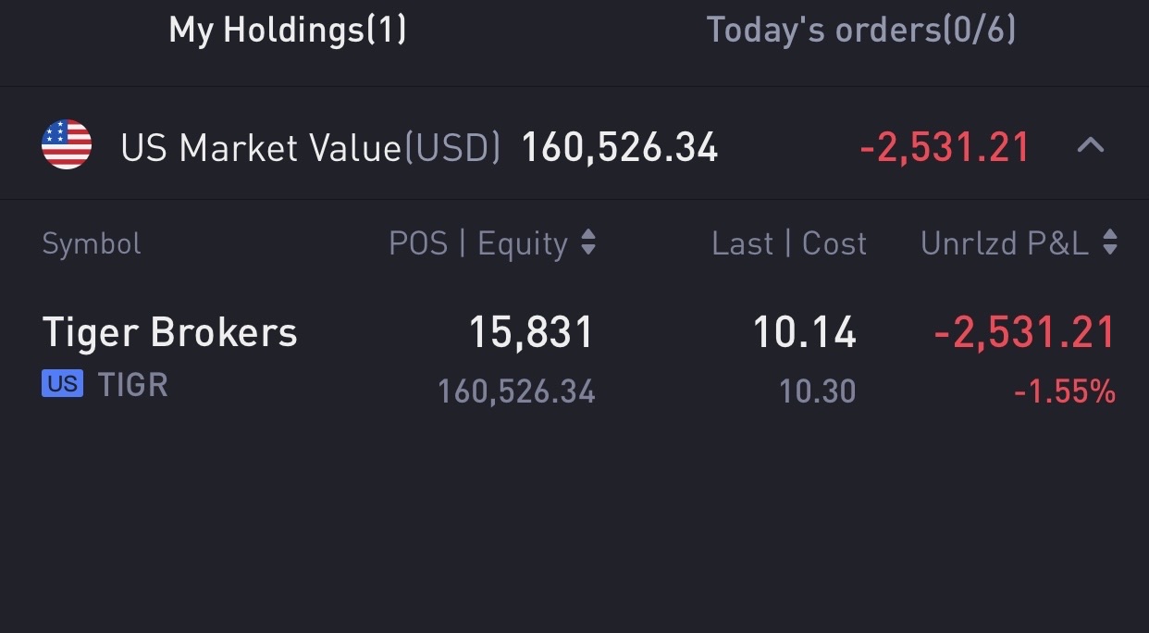Click the blue US market badge
Viewport: 1149px width, 633px height.
tap(62, 384)
